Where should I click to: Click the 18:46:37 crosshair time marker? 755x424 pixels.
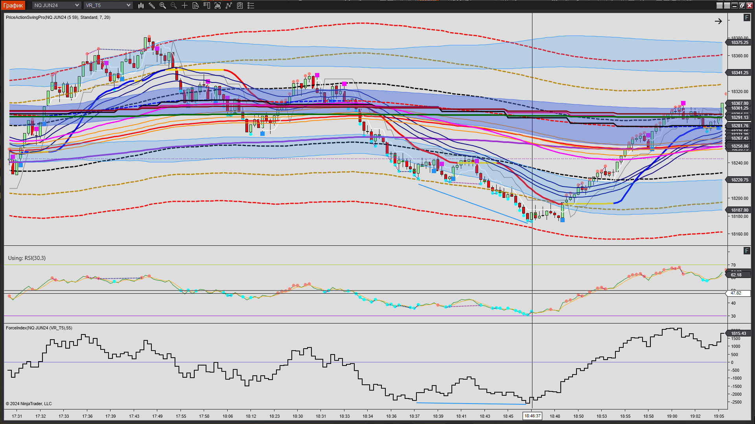(532, 416)
